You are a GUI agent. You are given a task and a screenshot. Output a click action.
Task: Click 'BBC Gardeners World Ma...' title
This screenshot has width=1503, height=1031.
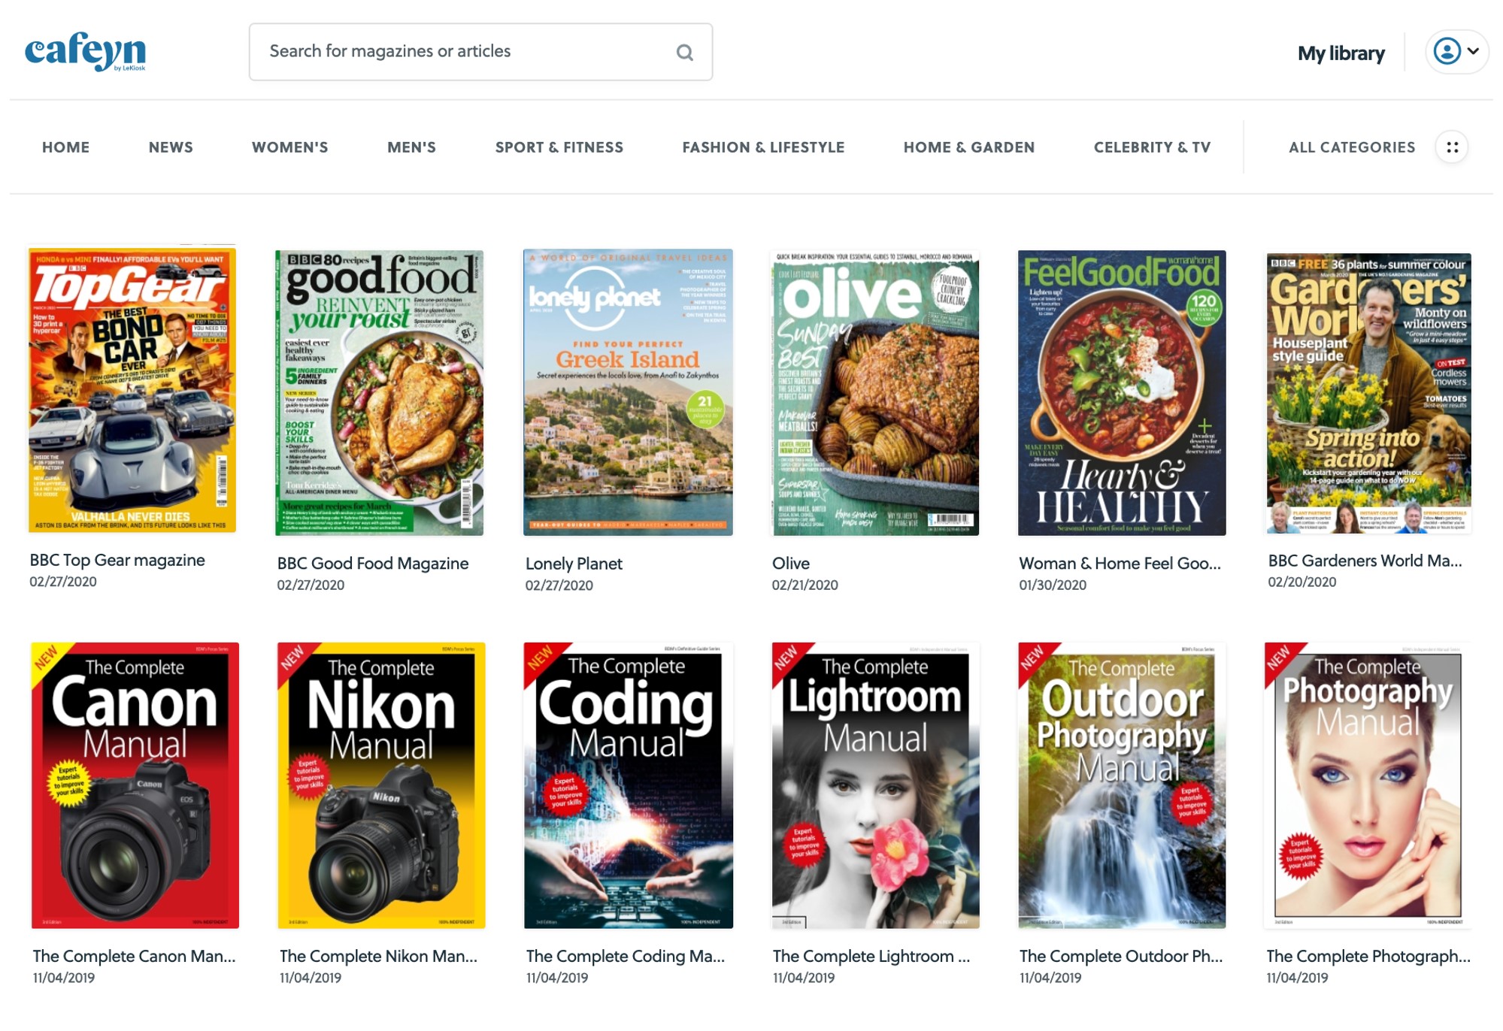point(1365,561)
